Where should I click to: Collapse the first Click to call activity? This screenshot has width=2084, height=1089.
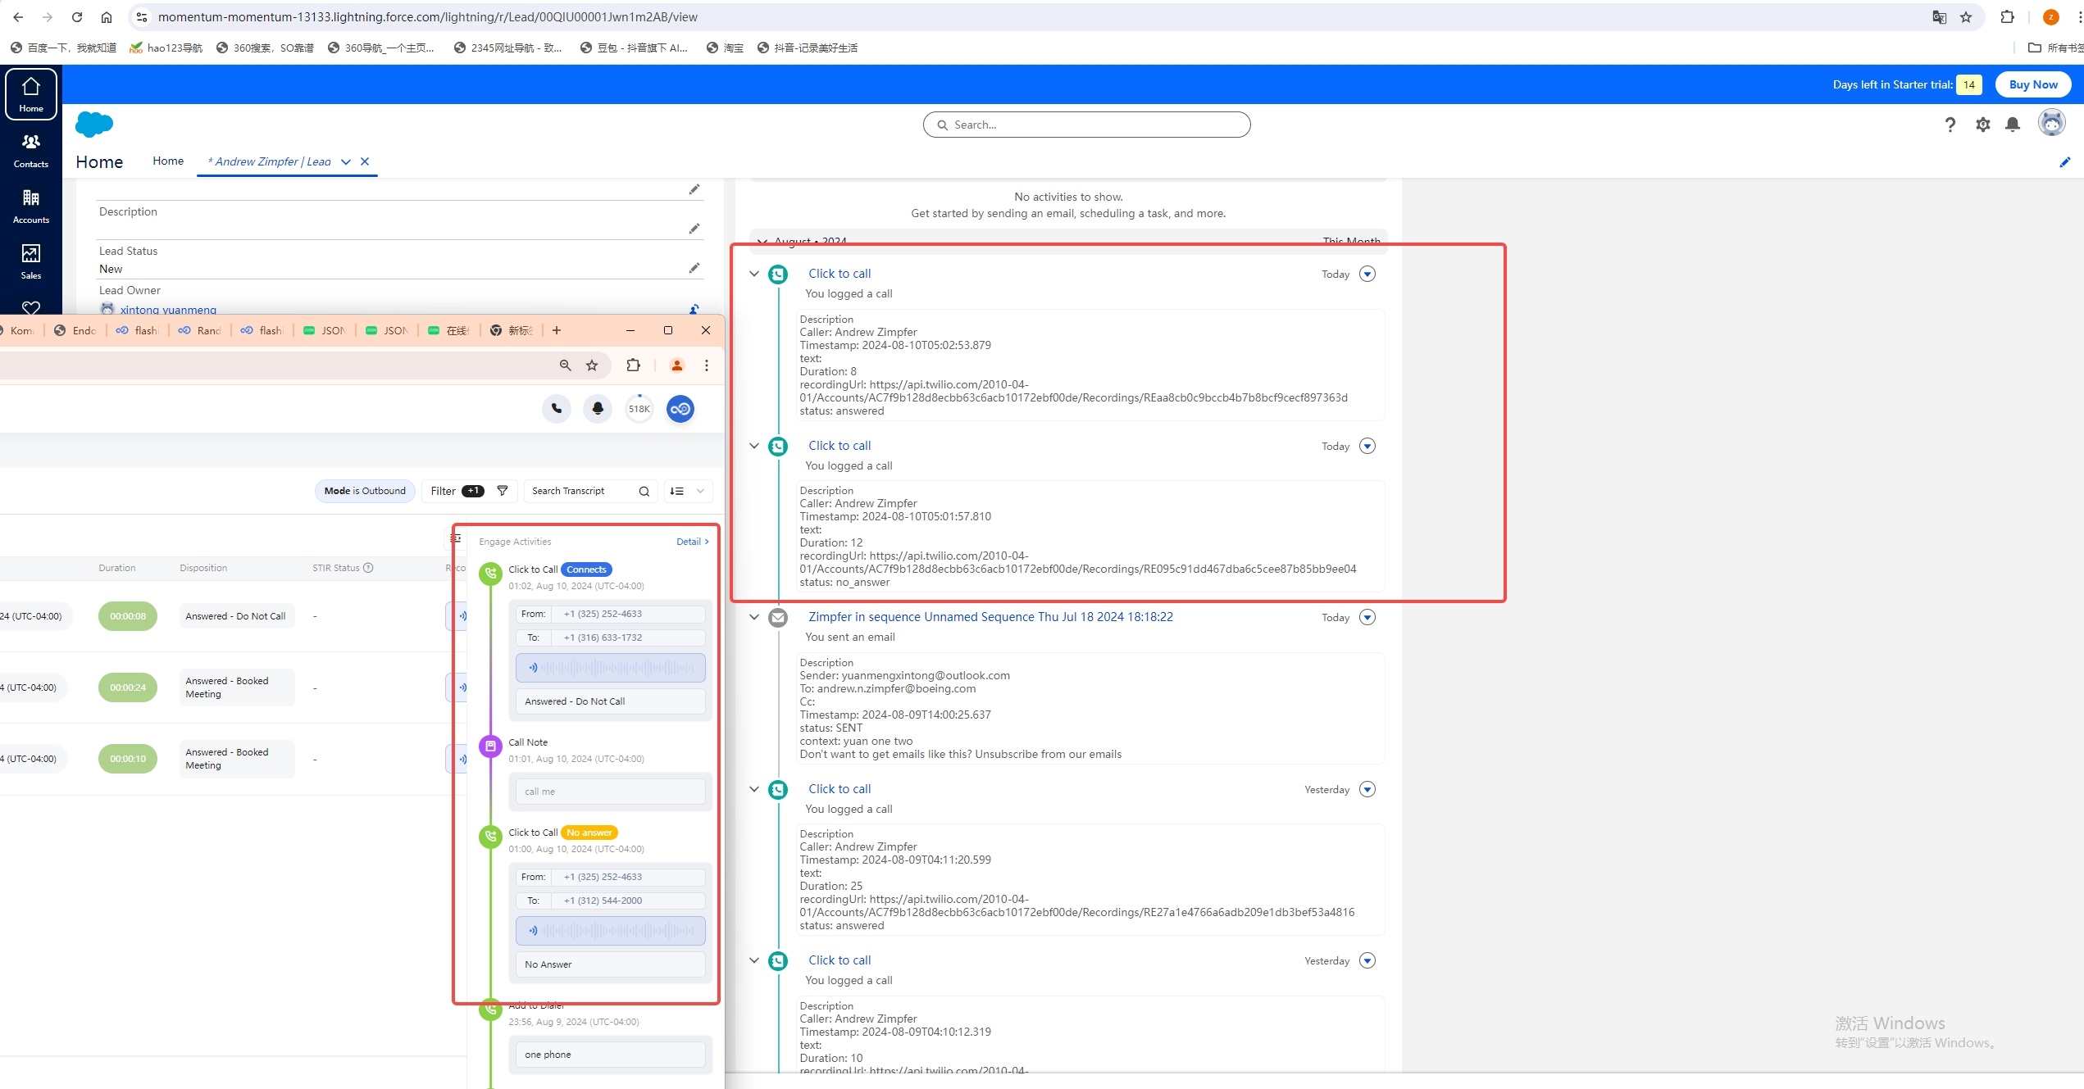click(x=754, y=274)
